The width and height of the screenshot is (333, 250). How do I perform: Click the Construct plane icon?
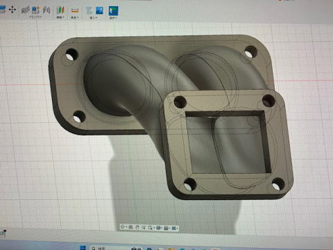(x=60, y=10)
